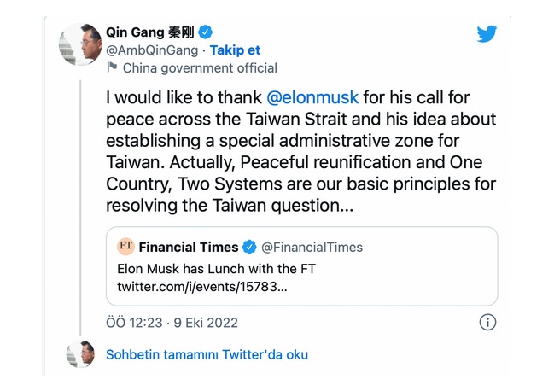Image resolution: width=560 pixels, height=385 pixels.
Task: Click the China government official label
Action: tap(200, 67)
